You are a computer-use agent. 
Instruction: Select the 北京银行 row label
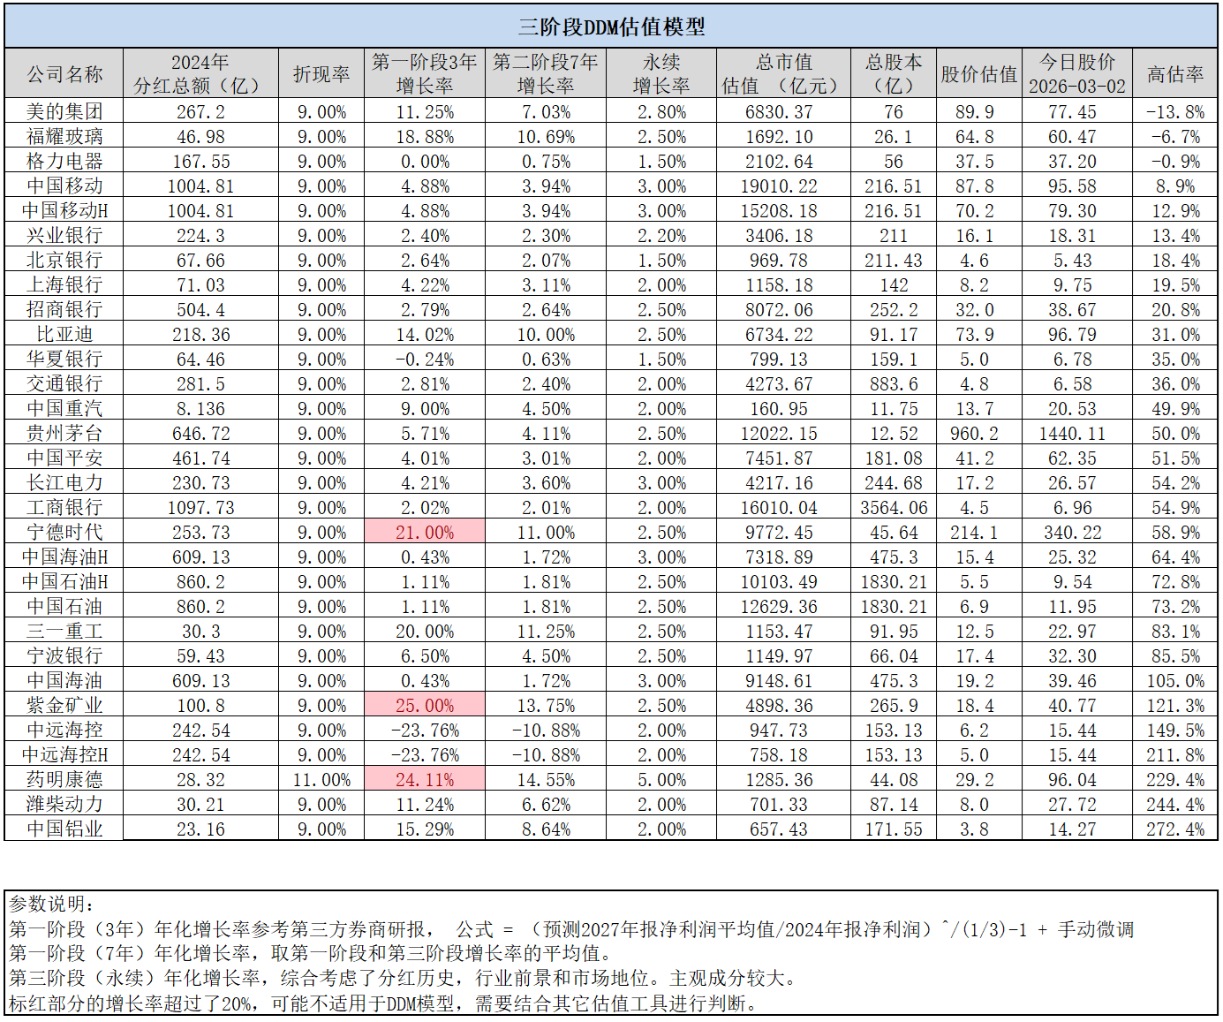64,260
